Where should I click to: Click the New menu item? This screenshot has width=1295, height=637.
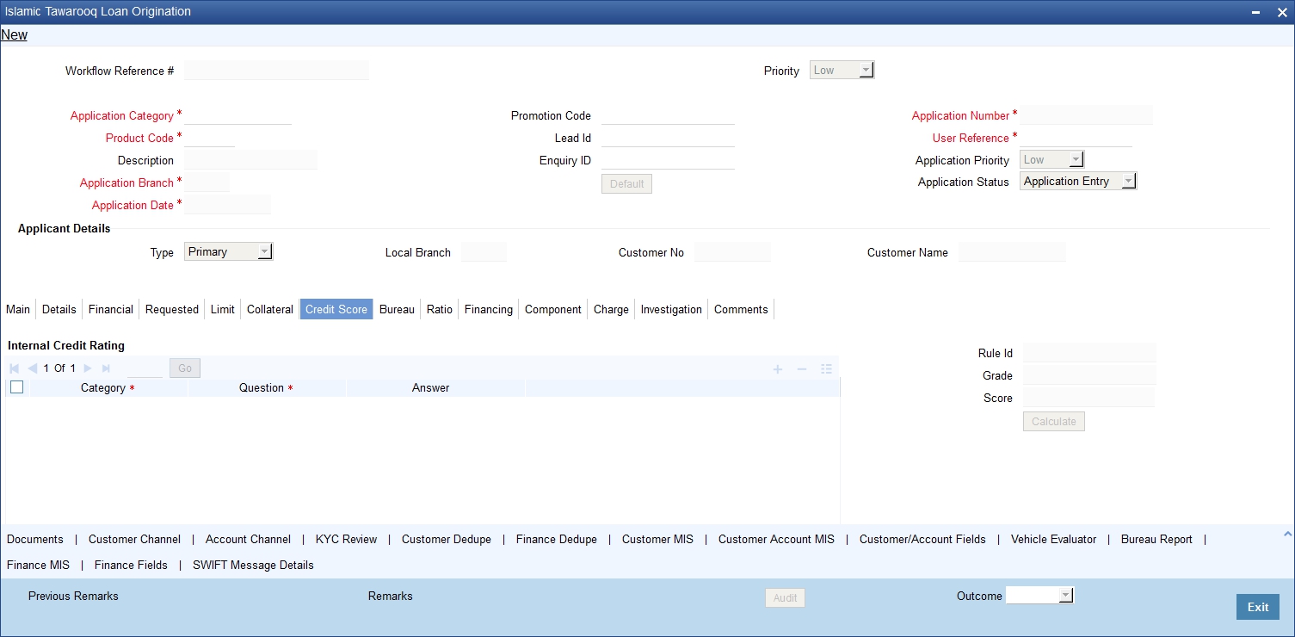(x=15, y=35)
